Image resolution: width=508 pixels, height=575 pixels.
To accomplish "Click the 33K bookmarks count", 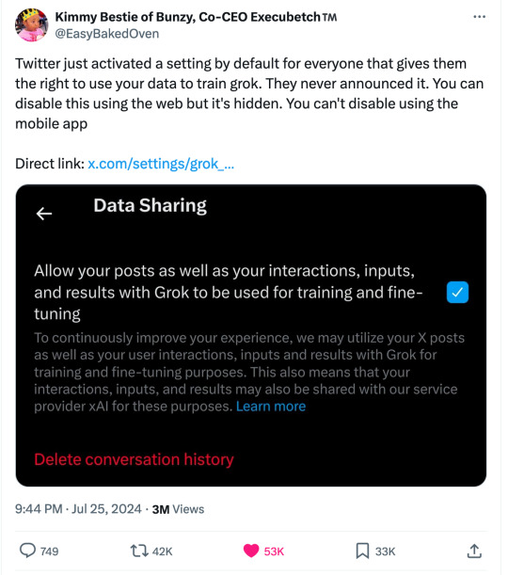I will click(385, 551).
